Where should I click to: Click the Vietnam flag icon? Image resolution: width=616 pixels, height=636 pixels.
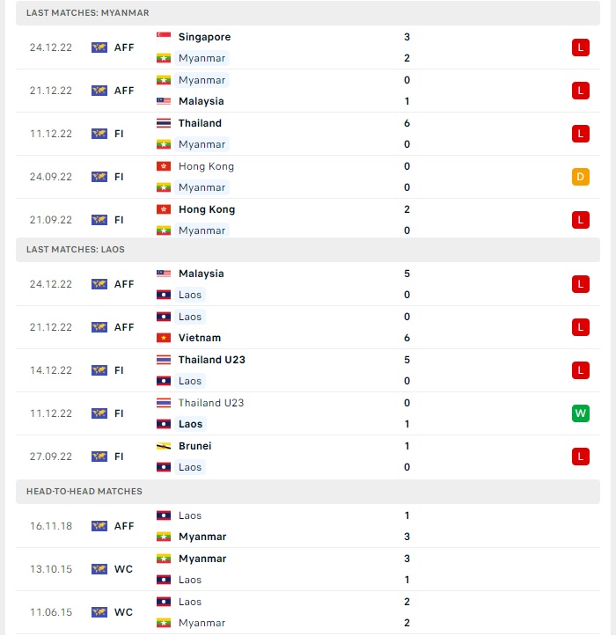[164, 338]
